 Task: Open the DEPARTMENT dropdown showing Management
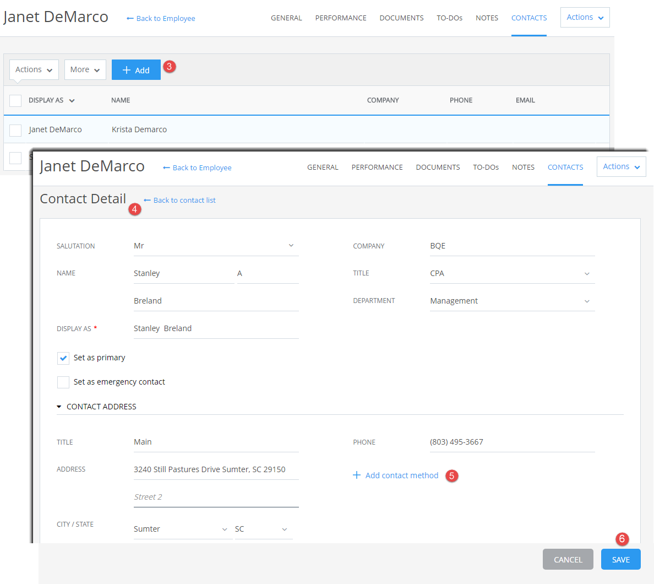pos(512,301)
